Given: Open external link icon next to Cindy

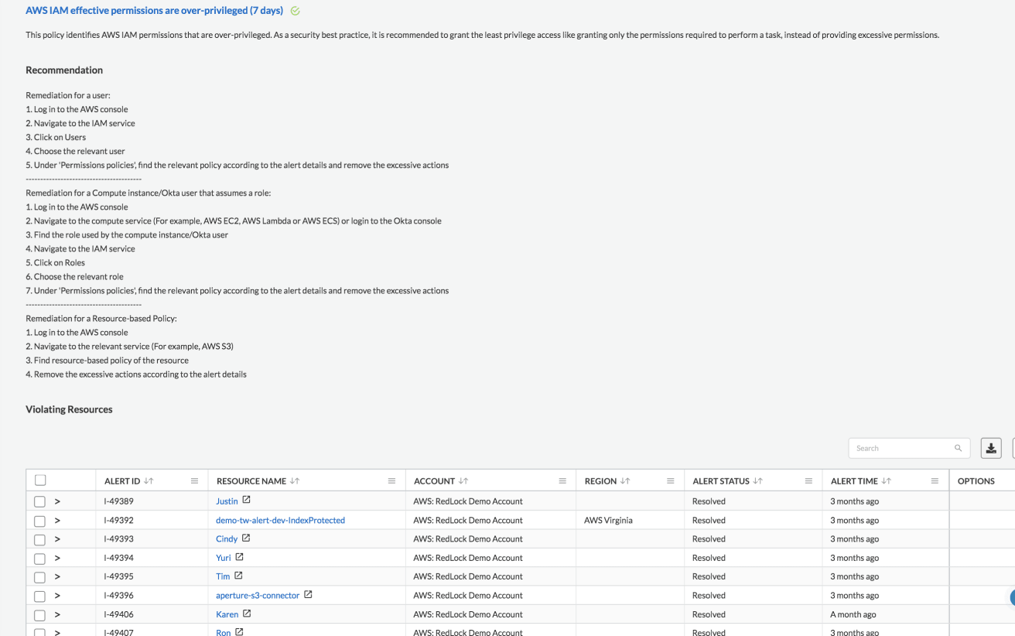Looking at the screenshot, I should (246, 539).
